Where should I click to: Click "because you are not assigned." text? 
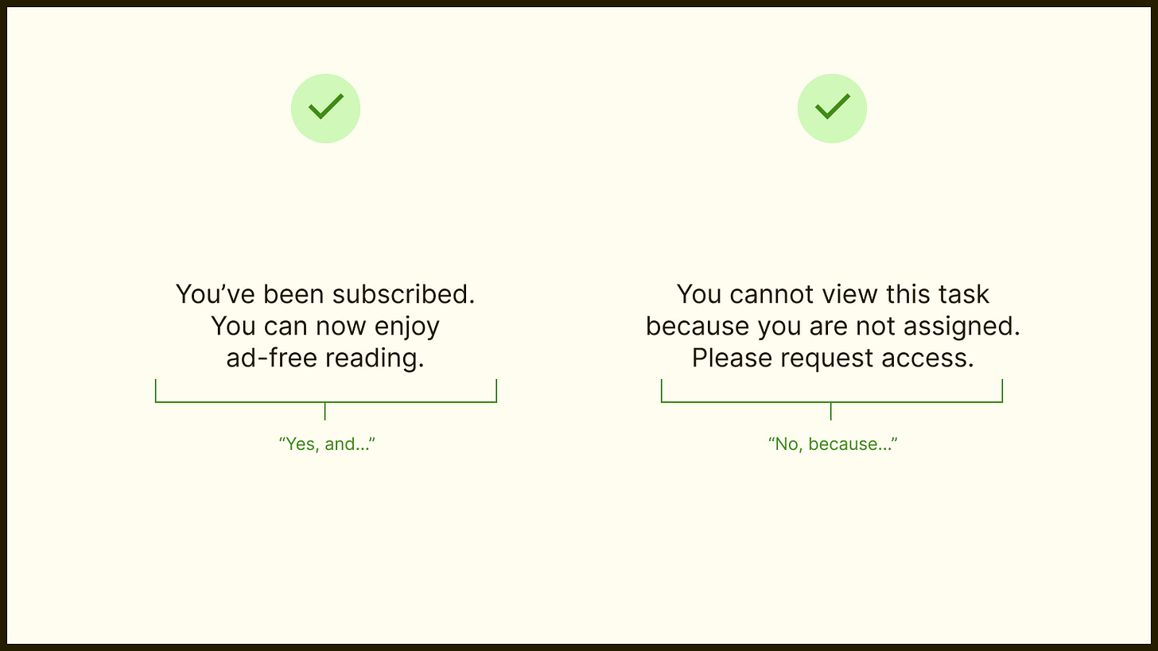833,326
